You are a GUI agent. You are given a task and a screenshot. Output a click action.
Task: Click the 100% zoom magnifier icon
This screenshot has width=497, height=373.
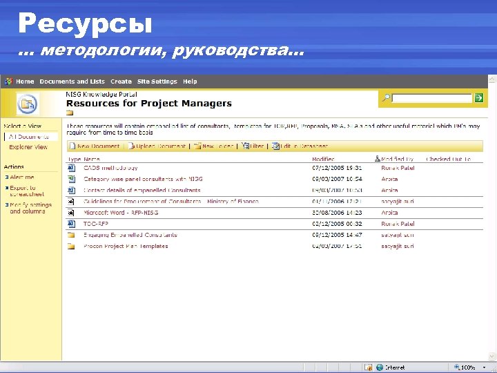(457, 367)
